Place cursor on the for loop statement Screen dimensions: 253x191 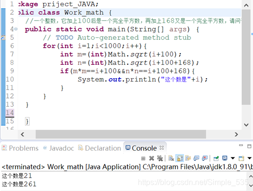[95, 46]
